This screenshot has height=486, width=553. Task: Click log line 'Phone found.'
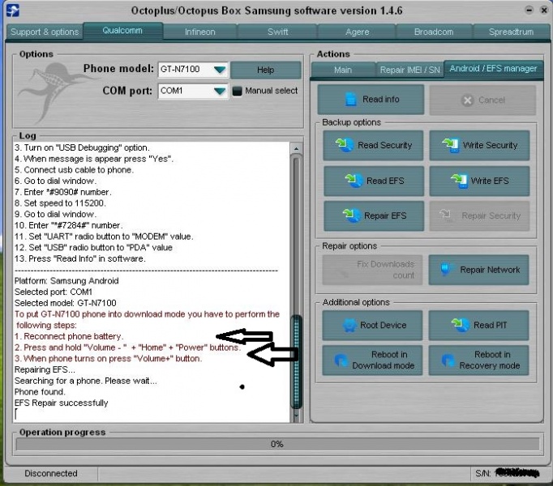click(40, 391)
